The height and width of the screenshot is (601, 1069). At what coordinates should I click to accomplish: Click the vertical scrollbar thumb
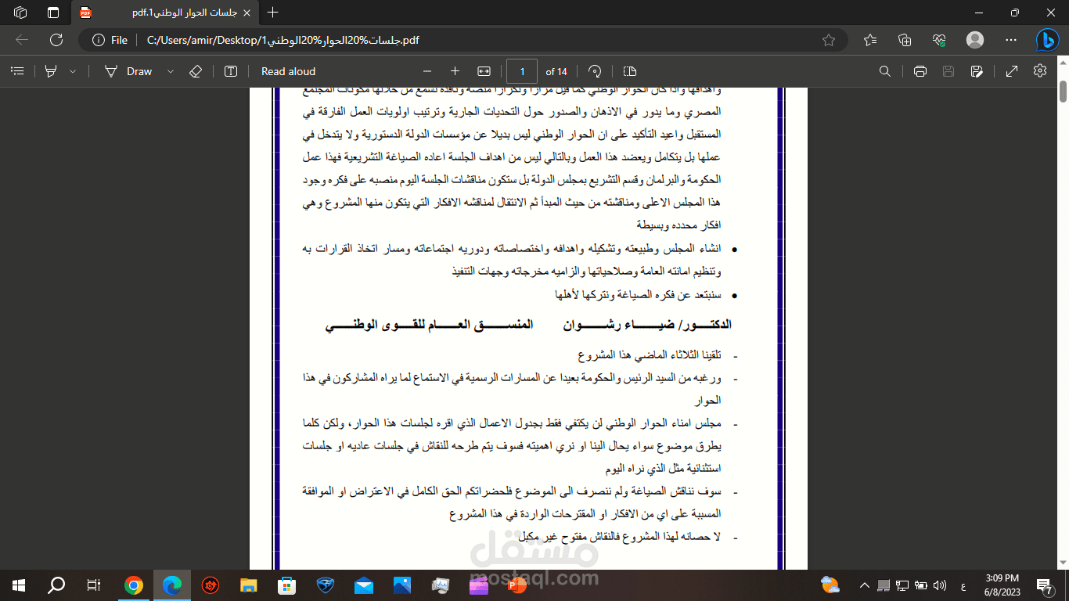(x=1063, y=91)
